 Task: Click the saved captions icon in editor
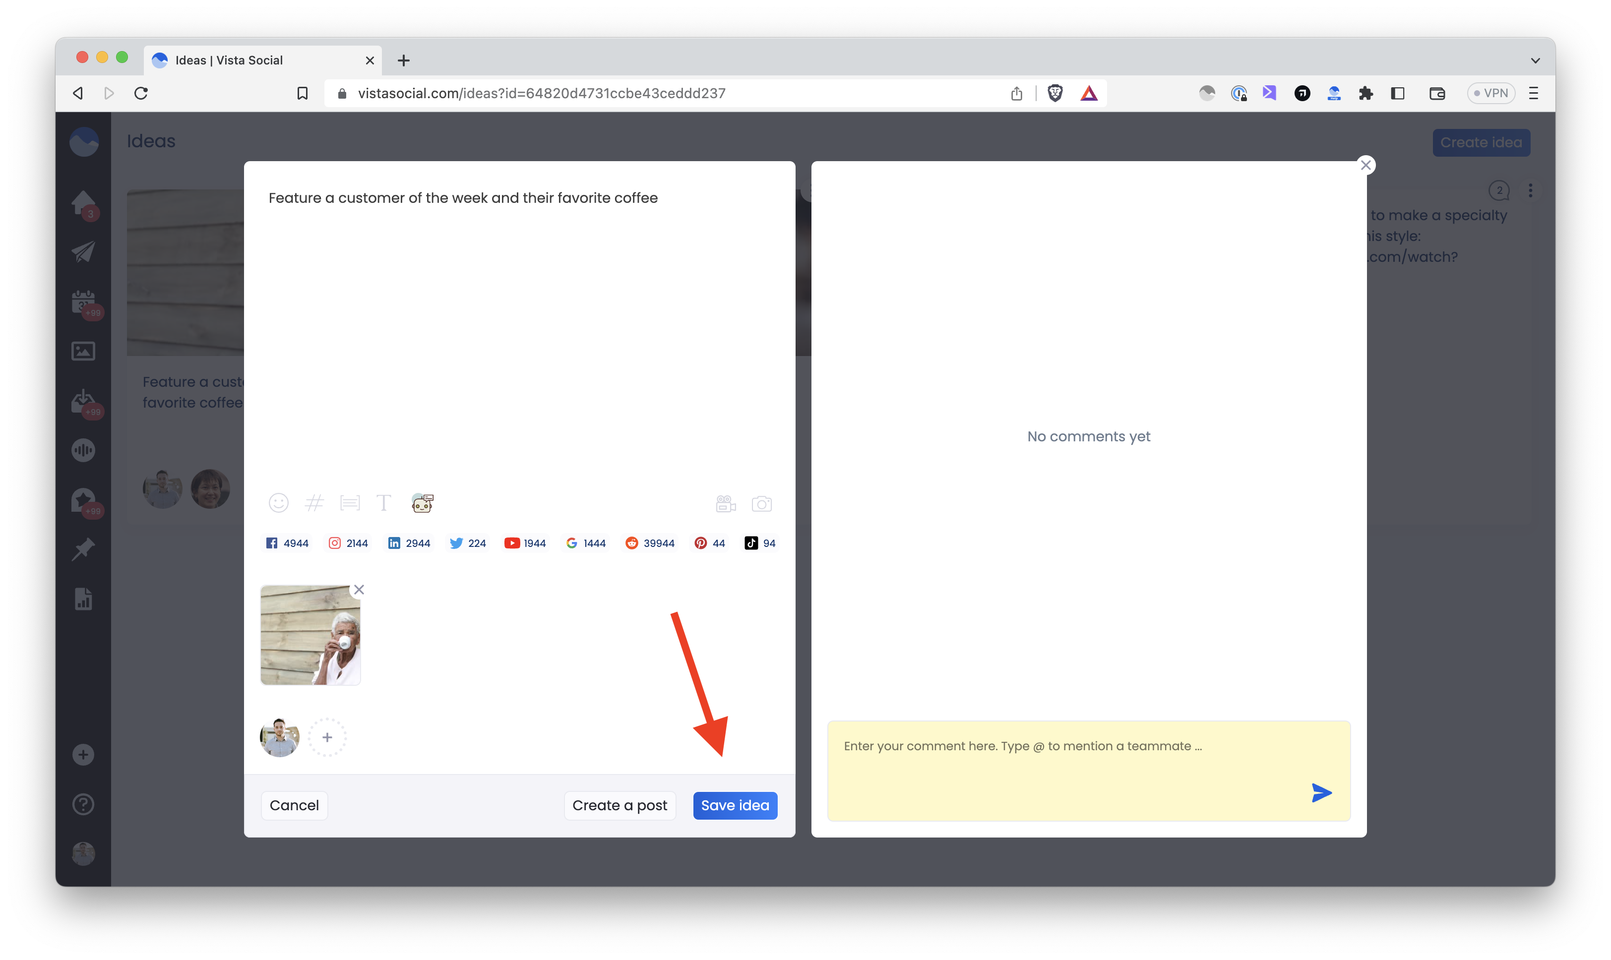[349, 503]
